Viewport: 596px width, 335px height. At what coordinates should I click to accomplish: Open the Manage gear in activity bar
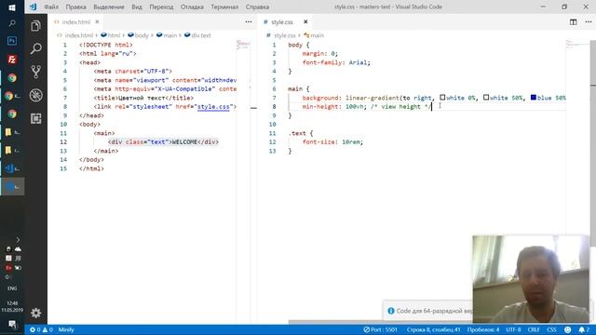(36, 313)
